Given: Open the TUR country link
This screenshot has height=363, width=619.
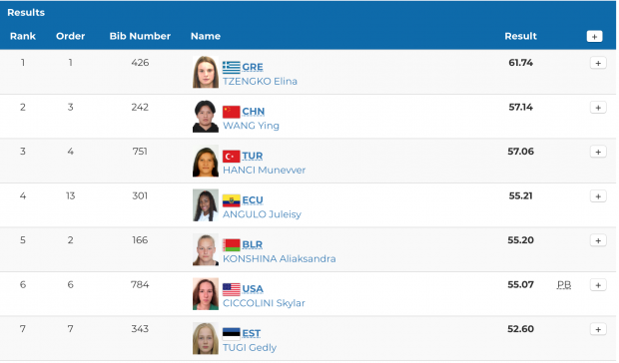Looking at the screenshot, I should (253, 157).
